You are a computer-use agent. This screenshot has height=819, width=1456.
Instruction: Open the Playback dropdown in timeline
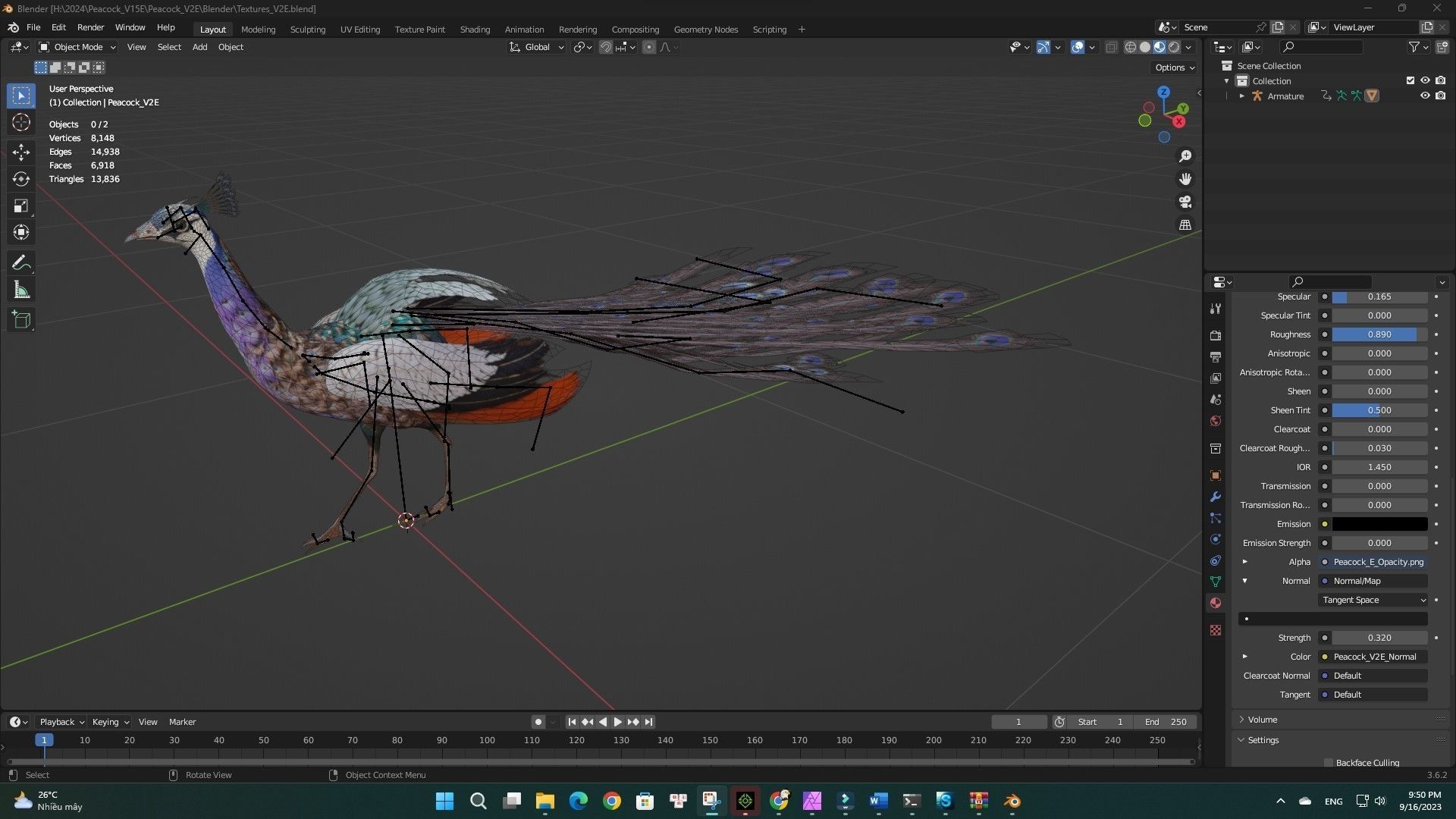tap(61, 722)
